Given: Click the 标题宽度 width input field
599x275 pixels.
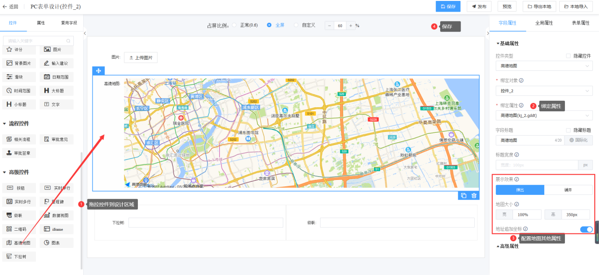Looking at the screenshot, I should pos(537,165).
